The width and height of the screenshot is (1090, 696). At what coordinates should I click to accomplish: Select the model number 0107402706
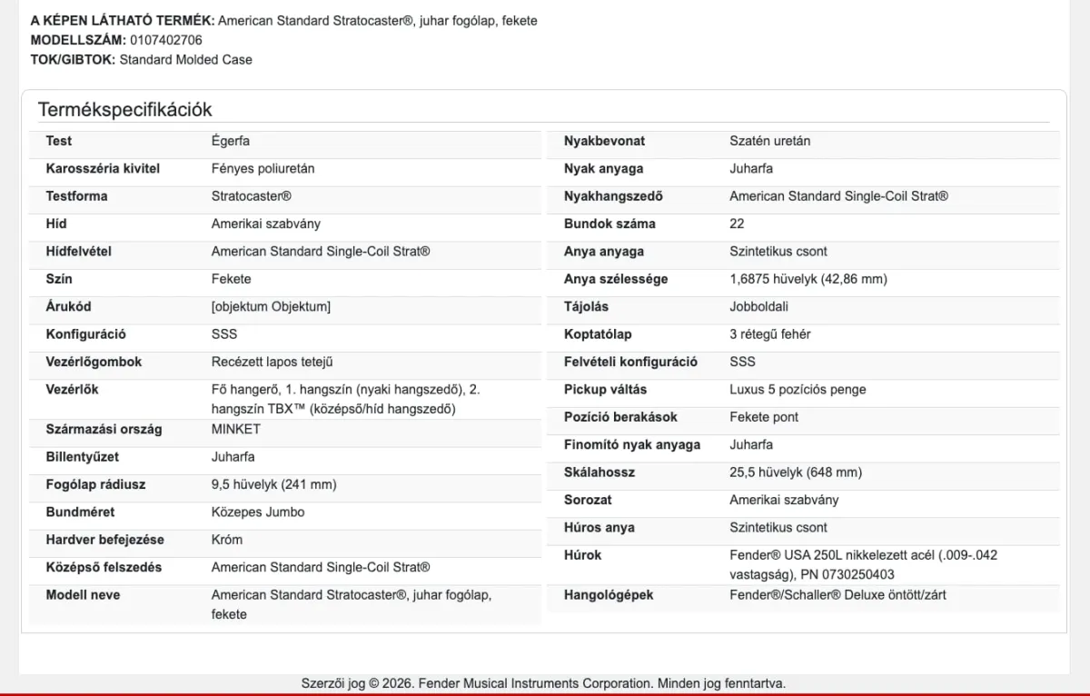tap(166, 40)
